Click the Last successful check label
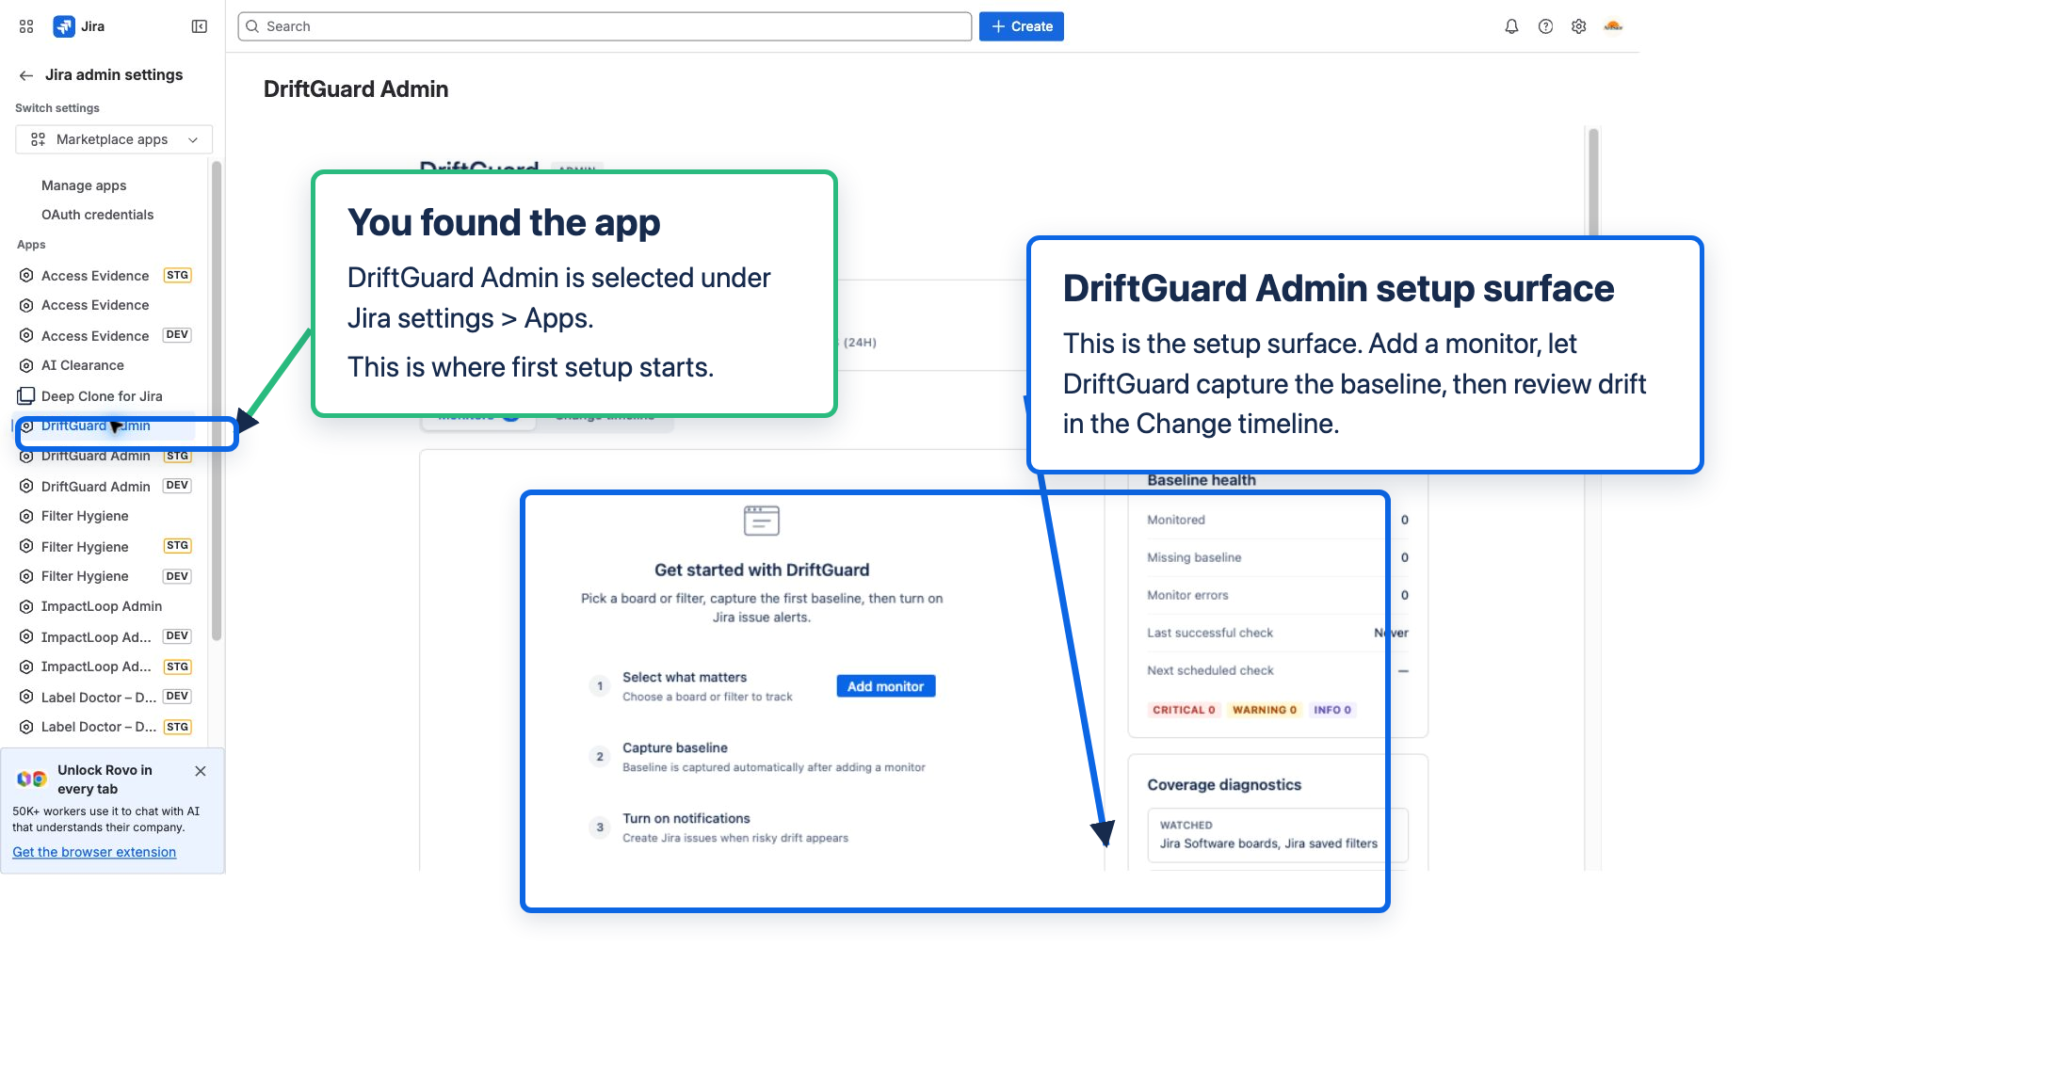2049x1092 pixels. 1210,633
